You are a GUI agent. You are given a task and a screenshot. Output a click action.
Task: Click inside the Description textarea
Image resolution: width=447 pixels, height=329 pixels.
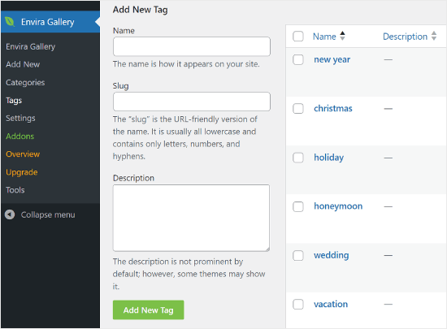click(191, 218)
